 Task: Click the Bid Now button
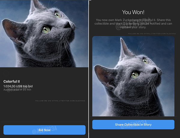coord(44,130)
